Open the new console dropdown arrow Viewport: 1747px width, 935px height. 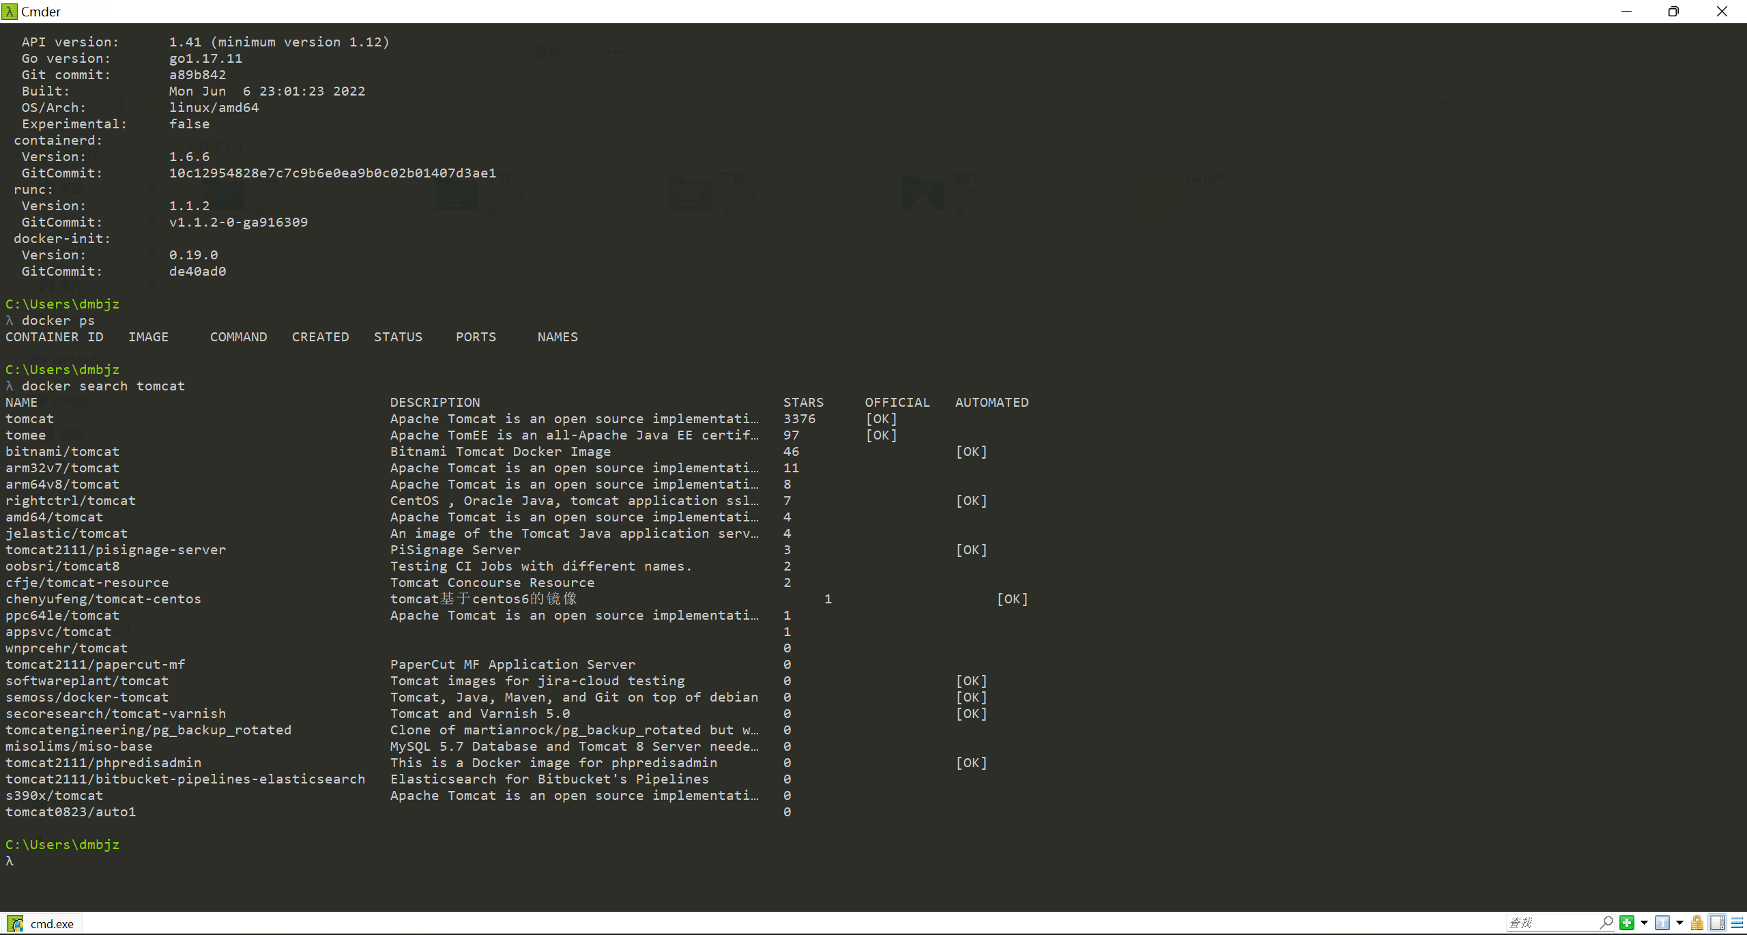tap(1644, 923)
